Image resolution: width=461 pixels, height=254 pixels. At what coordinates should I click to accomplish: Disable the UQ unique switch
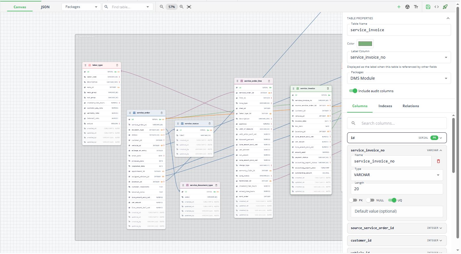[392, 200]
